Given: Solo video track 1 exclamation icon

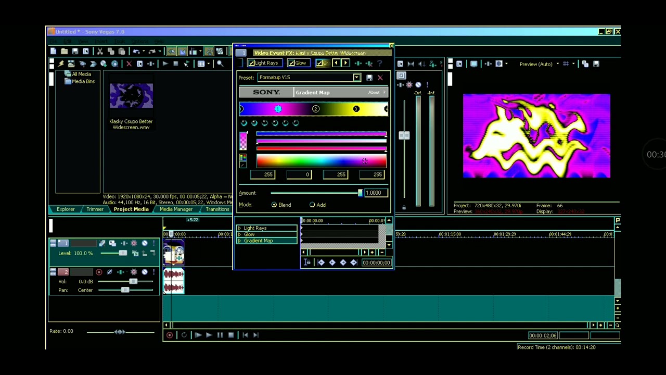Looking at the screenshot, I should [x=153, y=243].
